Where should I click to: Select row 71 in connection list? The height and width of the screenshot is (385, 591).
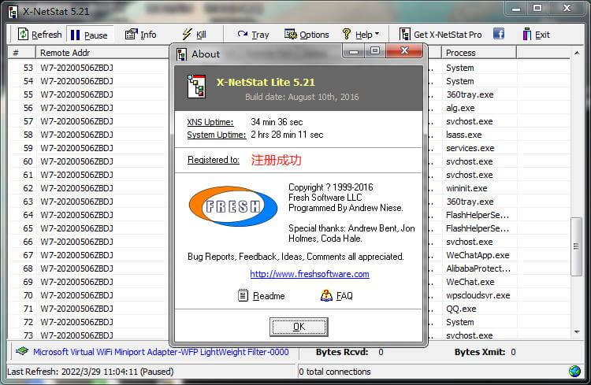pos(88,309)
